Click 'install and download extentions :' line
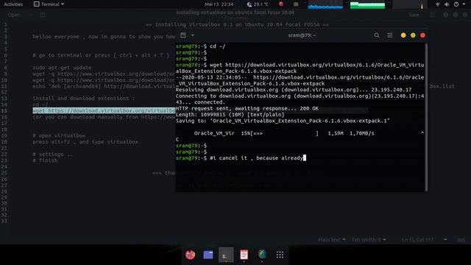Viewport: 471px width, 265px height. pos(83,98)
